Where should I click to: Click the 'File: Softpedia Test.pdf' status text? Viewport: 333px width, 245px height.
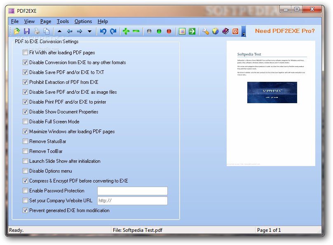click(x=138, y=230)
